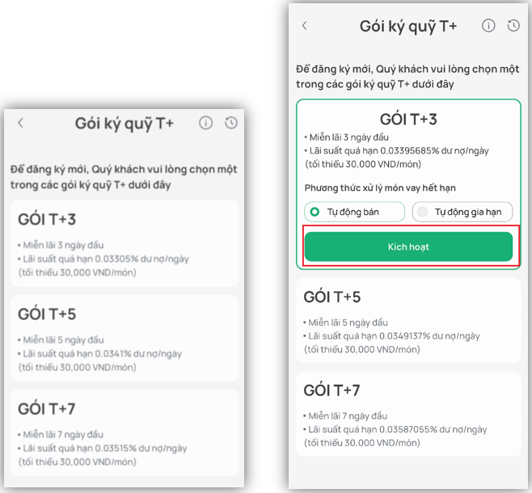Open info icon on left screen header
This screenshot has width=532, height=493.
click(x=205, y=123)
